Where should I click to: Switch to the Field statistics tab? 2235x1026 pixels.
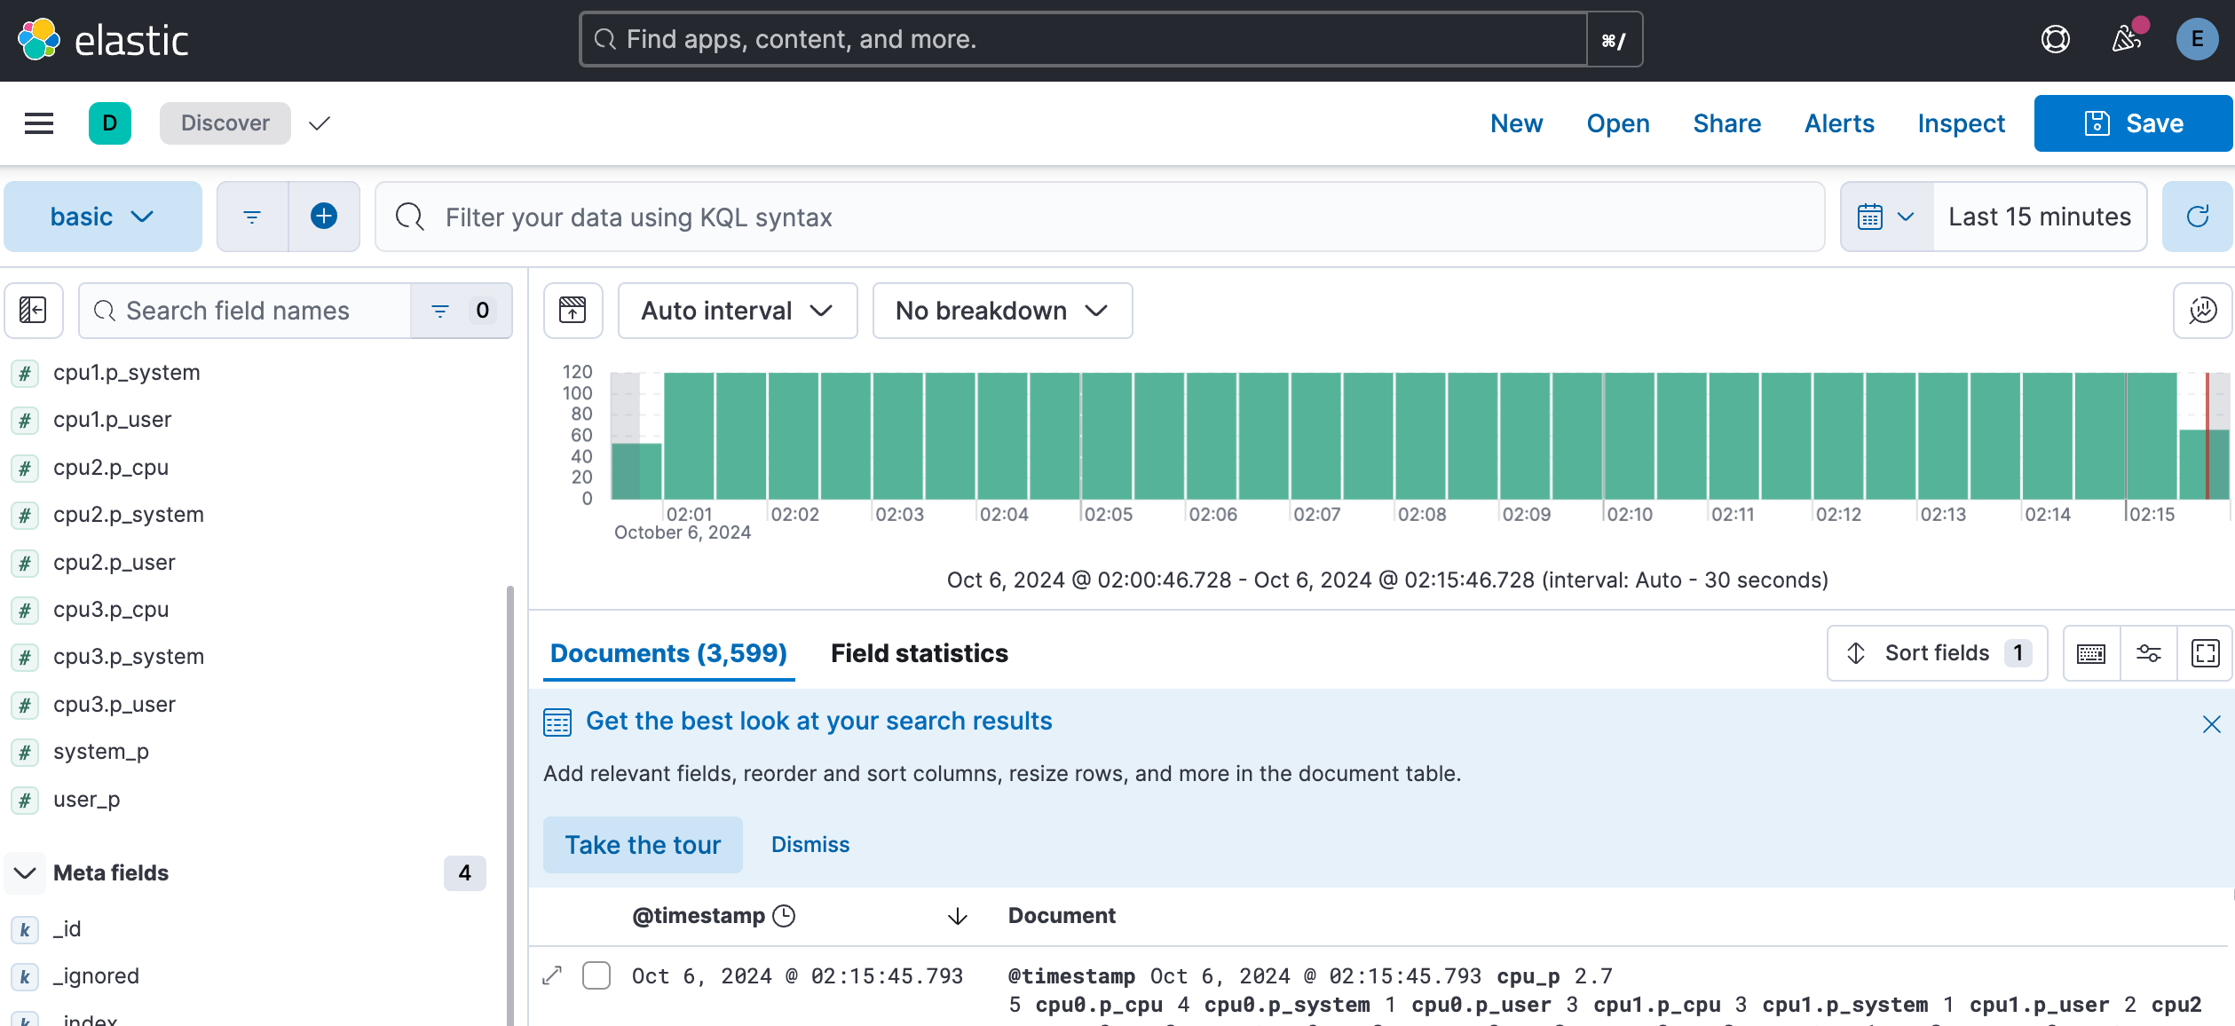[919, 653]
